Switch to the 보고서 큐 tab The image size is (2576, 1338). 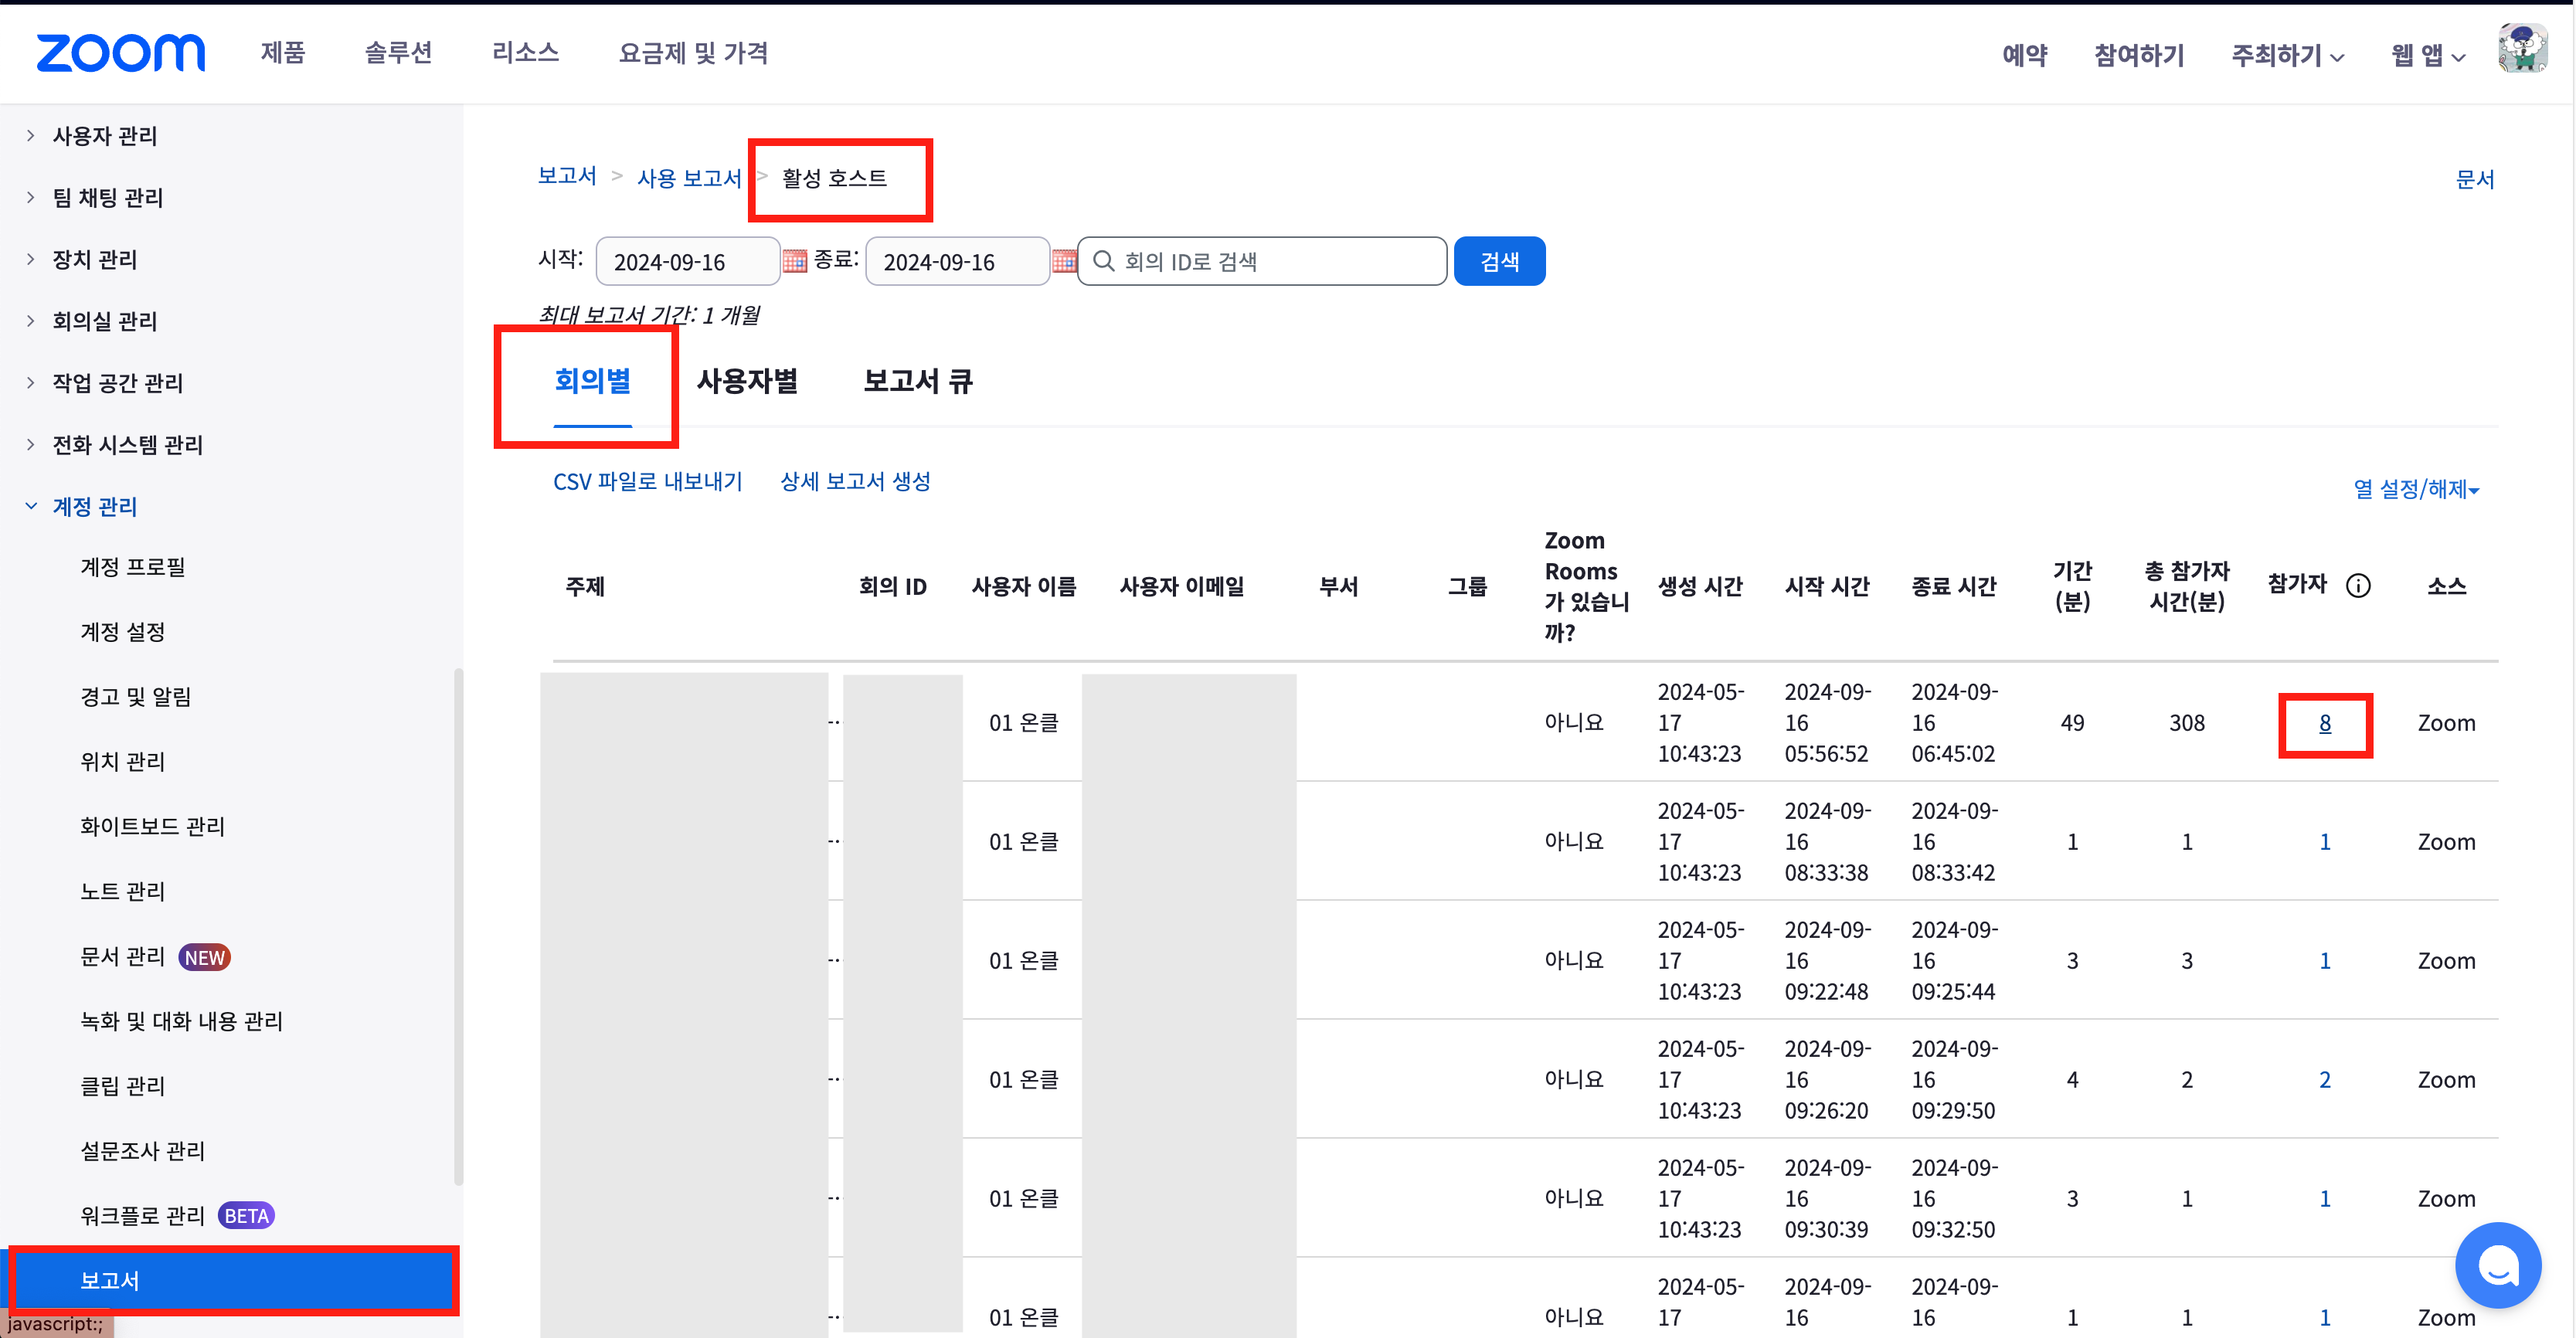click(917, 381)
